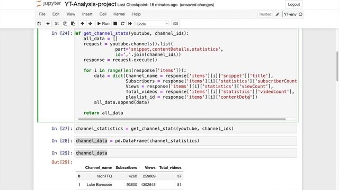Screen dimensions: 339x190
Task: Click the 4260 subscribers value
Action: 133,176
